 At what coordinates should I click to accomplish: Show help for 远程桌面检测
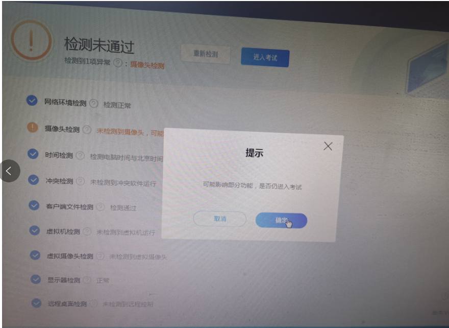point(93,303)
